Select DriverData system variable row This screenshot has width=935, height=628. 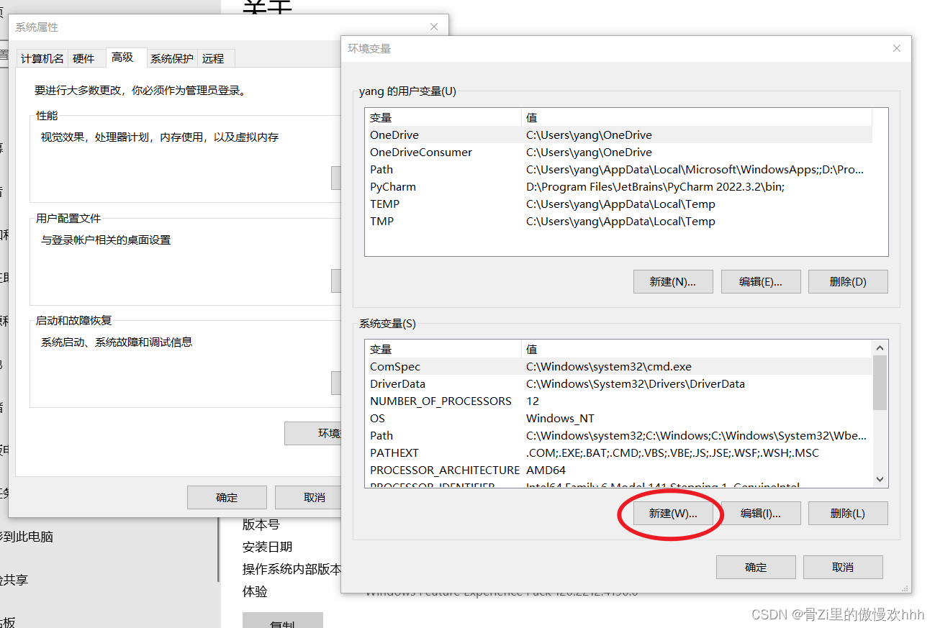(619, 384)
